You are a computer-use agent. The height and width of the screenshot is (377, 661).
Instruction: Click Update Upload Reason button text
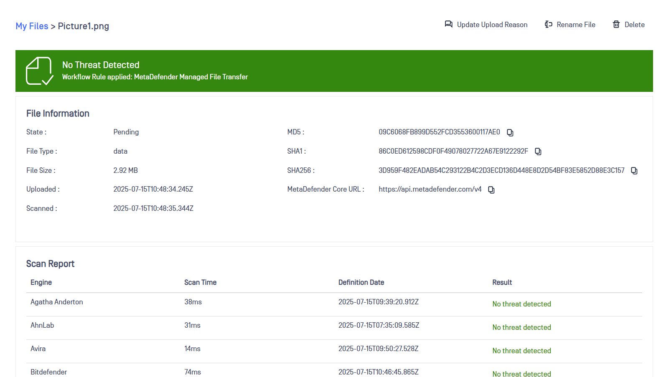pyautogui.click(x=492, y=25)
